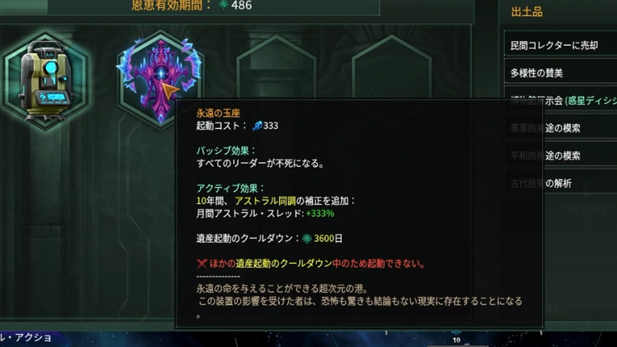Screen dimensions: 617x347
Task: Click the 永遠の玉座 tooltip title
Action: 218,113
